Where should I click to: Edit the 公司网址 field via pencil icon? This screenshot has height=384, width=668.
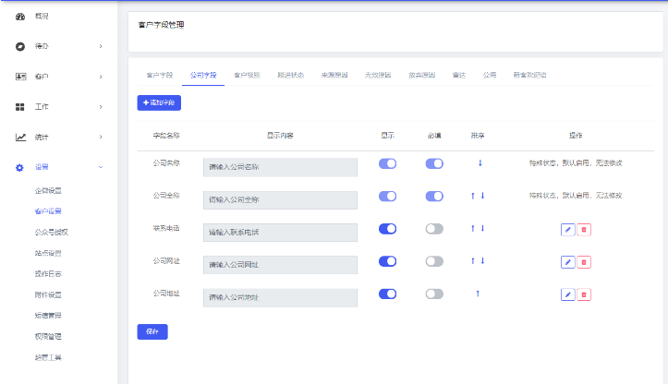[x=568, y=262]
